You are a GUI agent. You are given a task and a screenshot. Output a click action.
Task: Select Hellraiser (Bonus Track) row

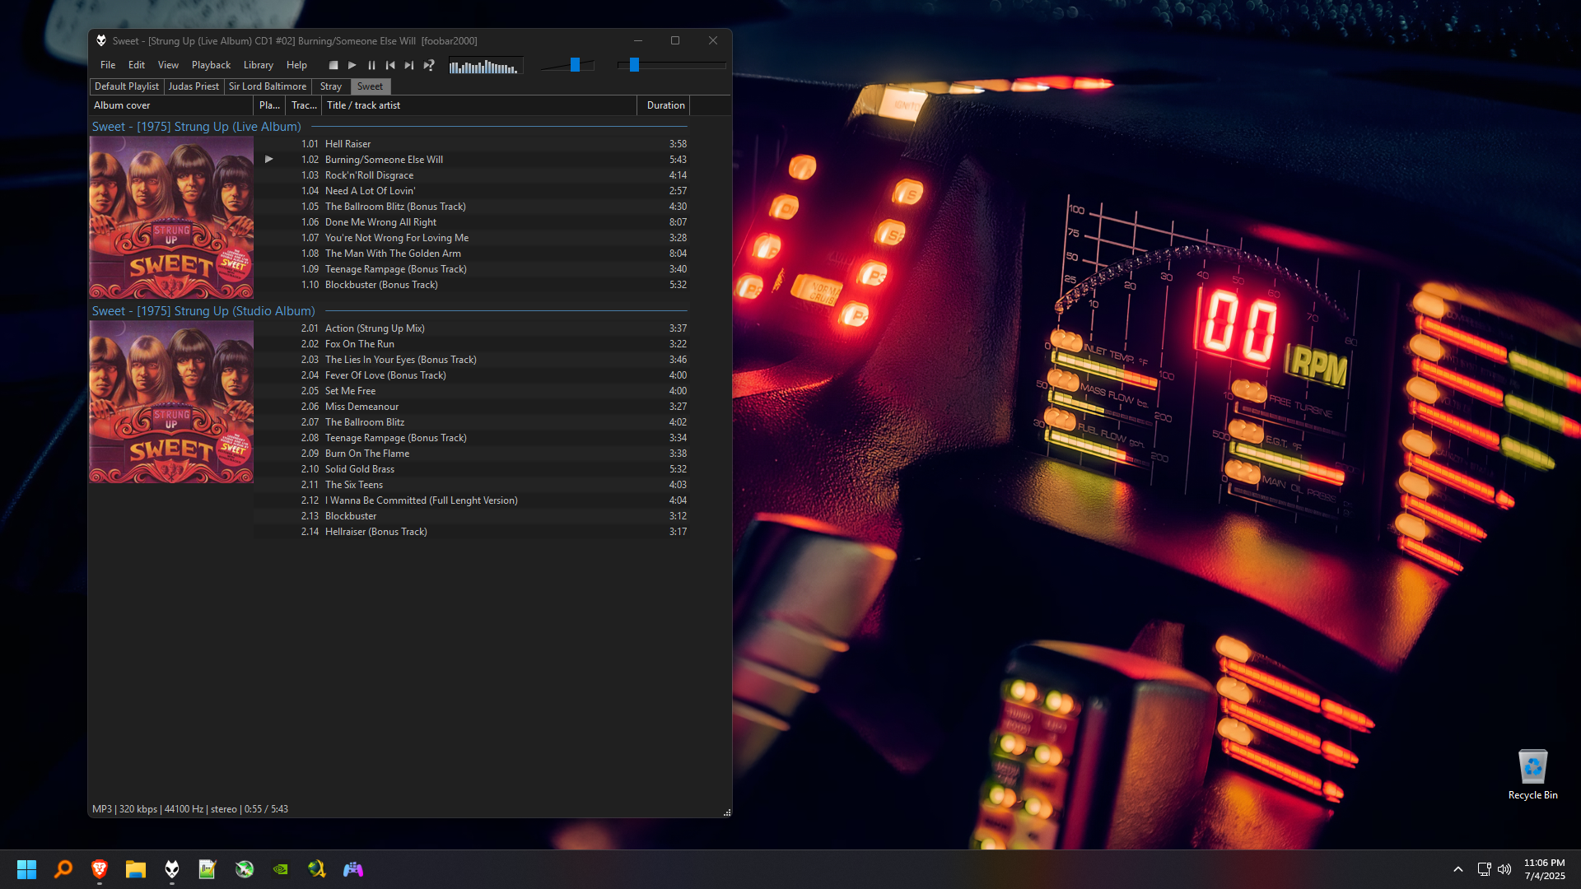(472, 532)
